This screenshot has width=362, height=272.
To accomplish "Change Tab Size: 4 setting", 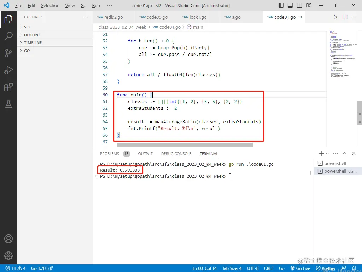I will pyautogui.click(x=232, y=268).
